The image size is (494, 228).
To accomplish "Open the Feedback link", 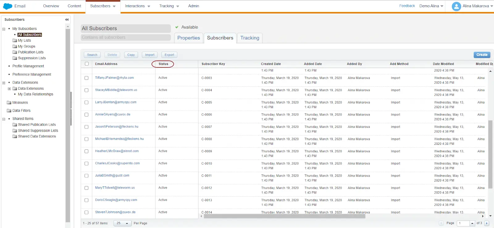I will point(407,6).
